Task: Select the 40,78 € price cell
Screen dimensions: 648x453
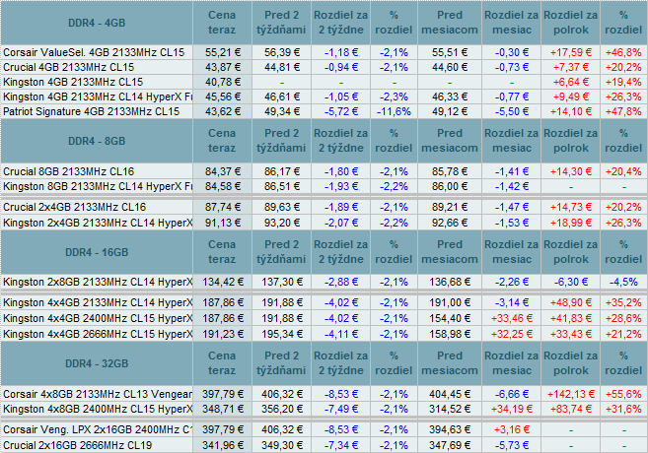Action: (x=223, y=82)
